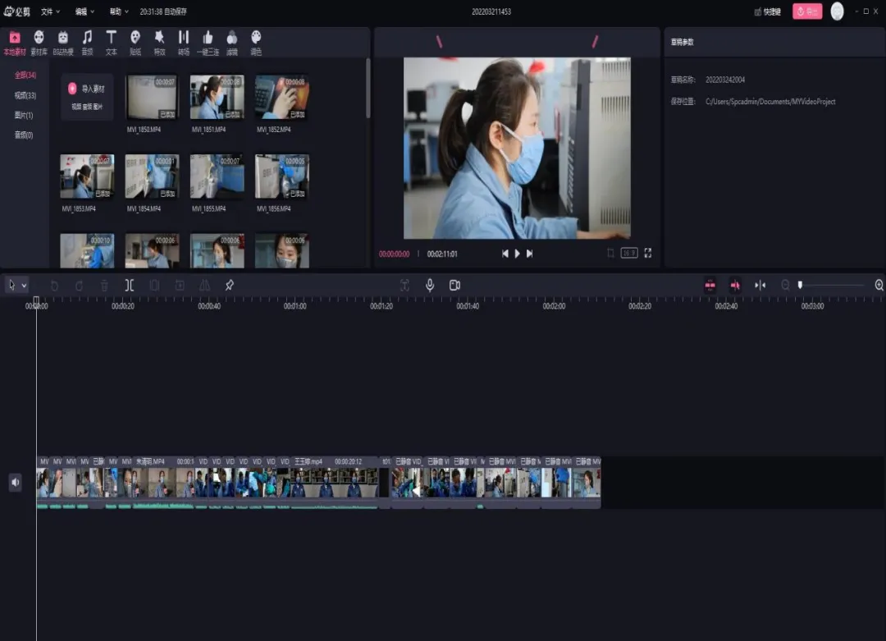Click the pin marker icon in timeline toolbar
This screenshot has height=641, width=886.
pos(230,286)
